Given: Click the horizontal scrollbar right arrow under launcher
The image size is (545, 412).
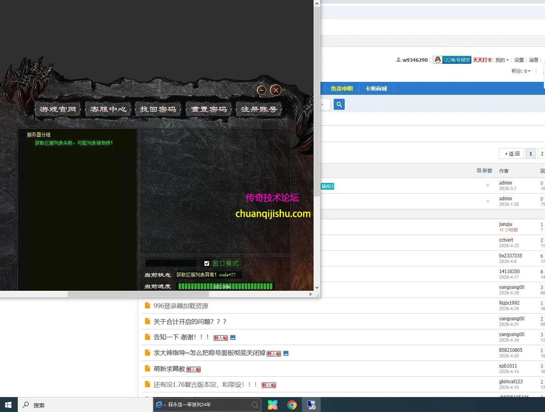Looking at the screenshot, I should [x=310, y=294].
